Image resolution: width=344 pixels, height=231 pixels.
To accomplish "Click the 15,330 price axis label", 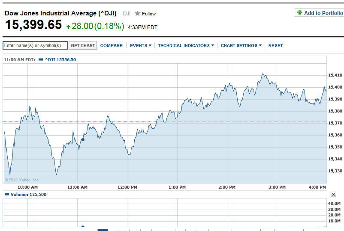I will pyautogui.click(x=335, y=171).
